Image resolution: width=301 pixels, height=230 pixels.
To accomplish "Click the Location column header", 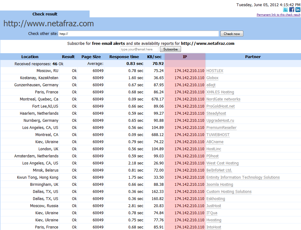I will (30, 57).
